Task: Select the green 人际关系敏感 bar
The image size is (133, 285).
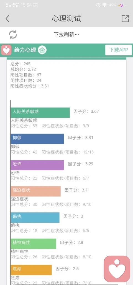Action: click(40, 113)
